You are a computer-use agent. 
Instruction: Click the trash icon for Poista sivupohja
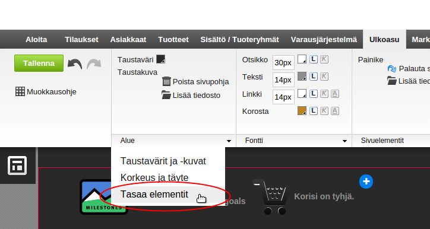[166, 81]
